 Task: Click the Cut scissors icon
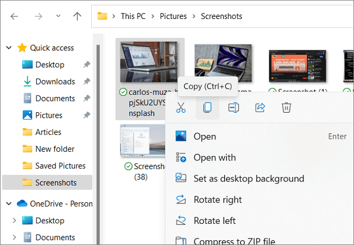click(181, 108)
